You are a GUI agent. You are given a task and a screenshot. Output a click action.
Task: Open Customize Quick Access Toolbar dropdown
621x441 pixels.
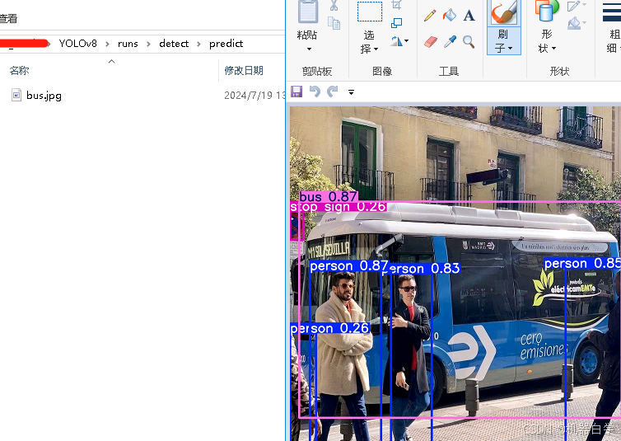(x=352, y=92)
